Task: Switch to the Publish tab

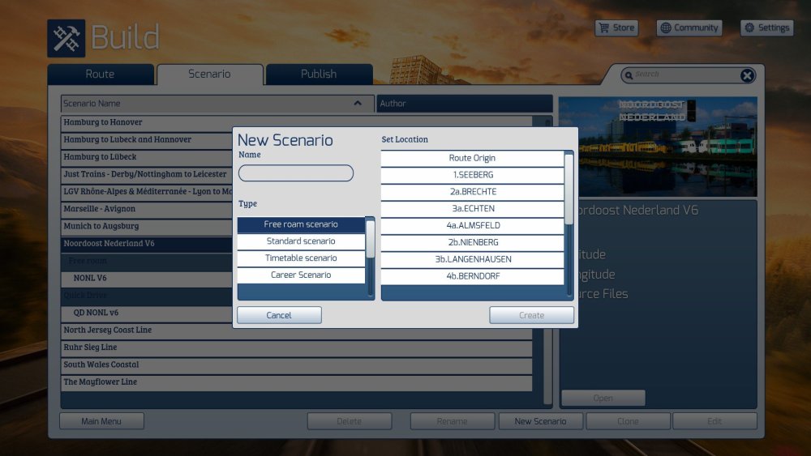Action: [319, 75]
